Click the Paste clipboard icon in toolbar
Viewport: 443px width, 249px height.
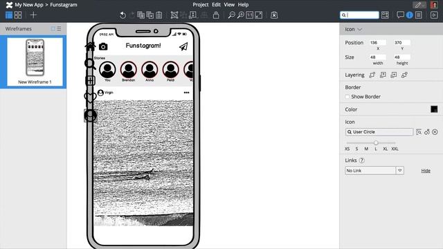[159, 15]
